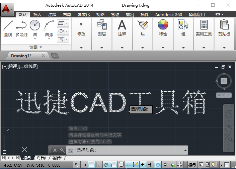Expand the command line history arrow

point(185,150)
